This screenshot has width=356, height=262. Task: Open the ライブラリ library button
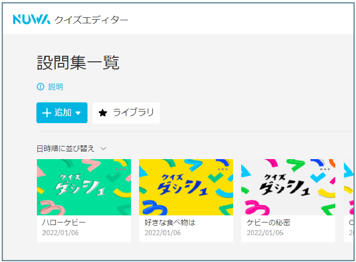tap(126, 113)
